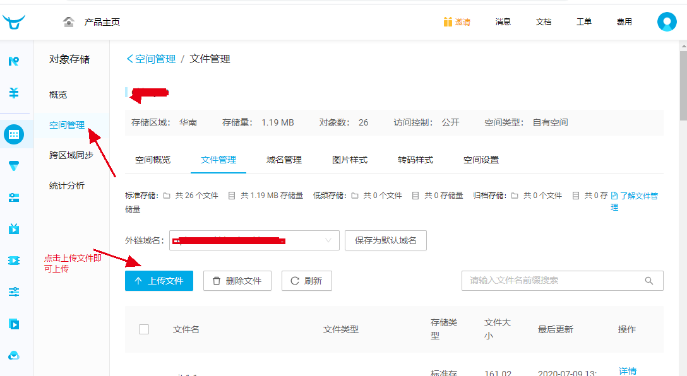This screenshot has height=376, width=687.
Task: Open the yen billing sidebar icon
Action: pyautogui.click(x=14, y=93)
